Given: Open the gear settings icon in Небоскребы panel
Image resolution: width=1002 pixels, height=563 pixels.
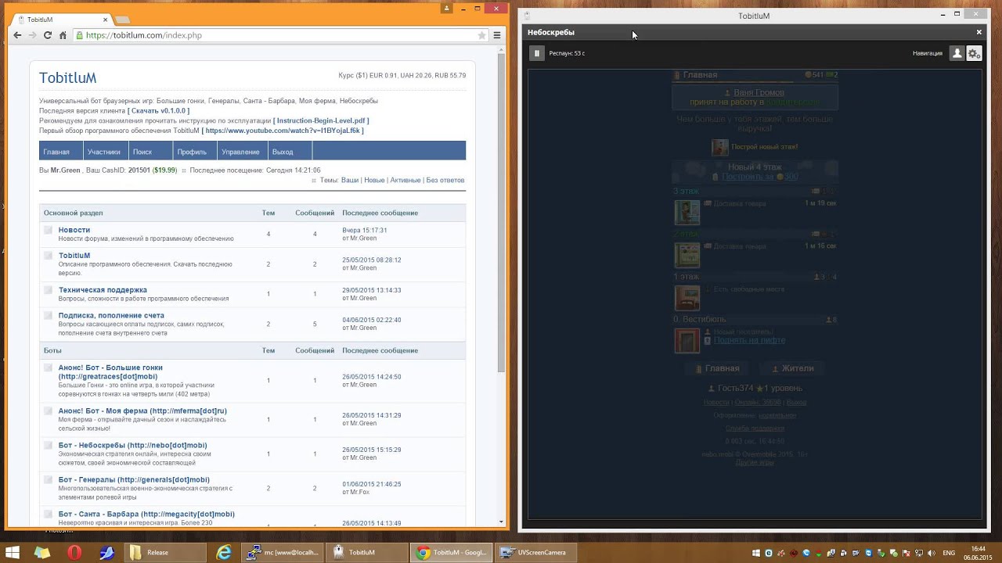Looking at the screenshot, I should coord(974,53).
